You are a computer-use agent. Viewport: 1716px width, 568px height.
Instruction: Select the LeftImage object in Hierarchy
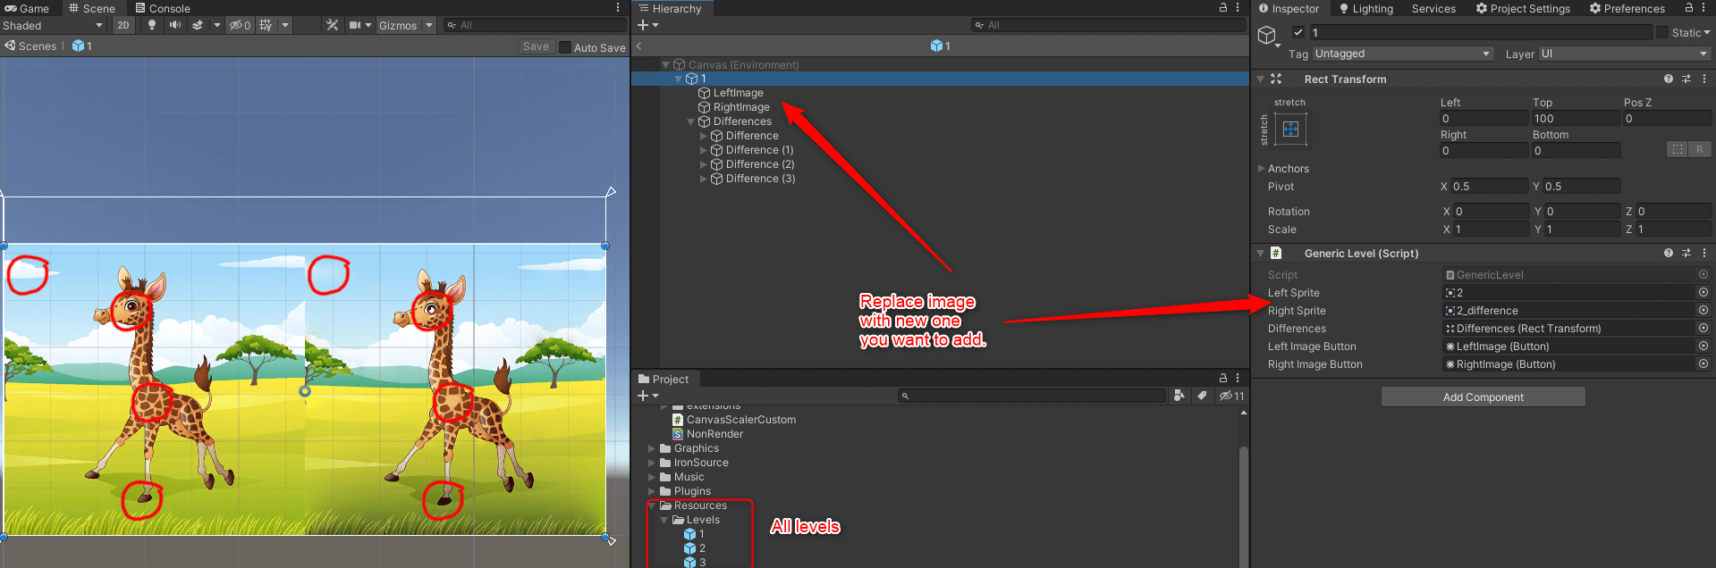pyautogui.click(x=739, y=93)
